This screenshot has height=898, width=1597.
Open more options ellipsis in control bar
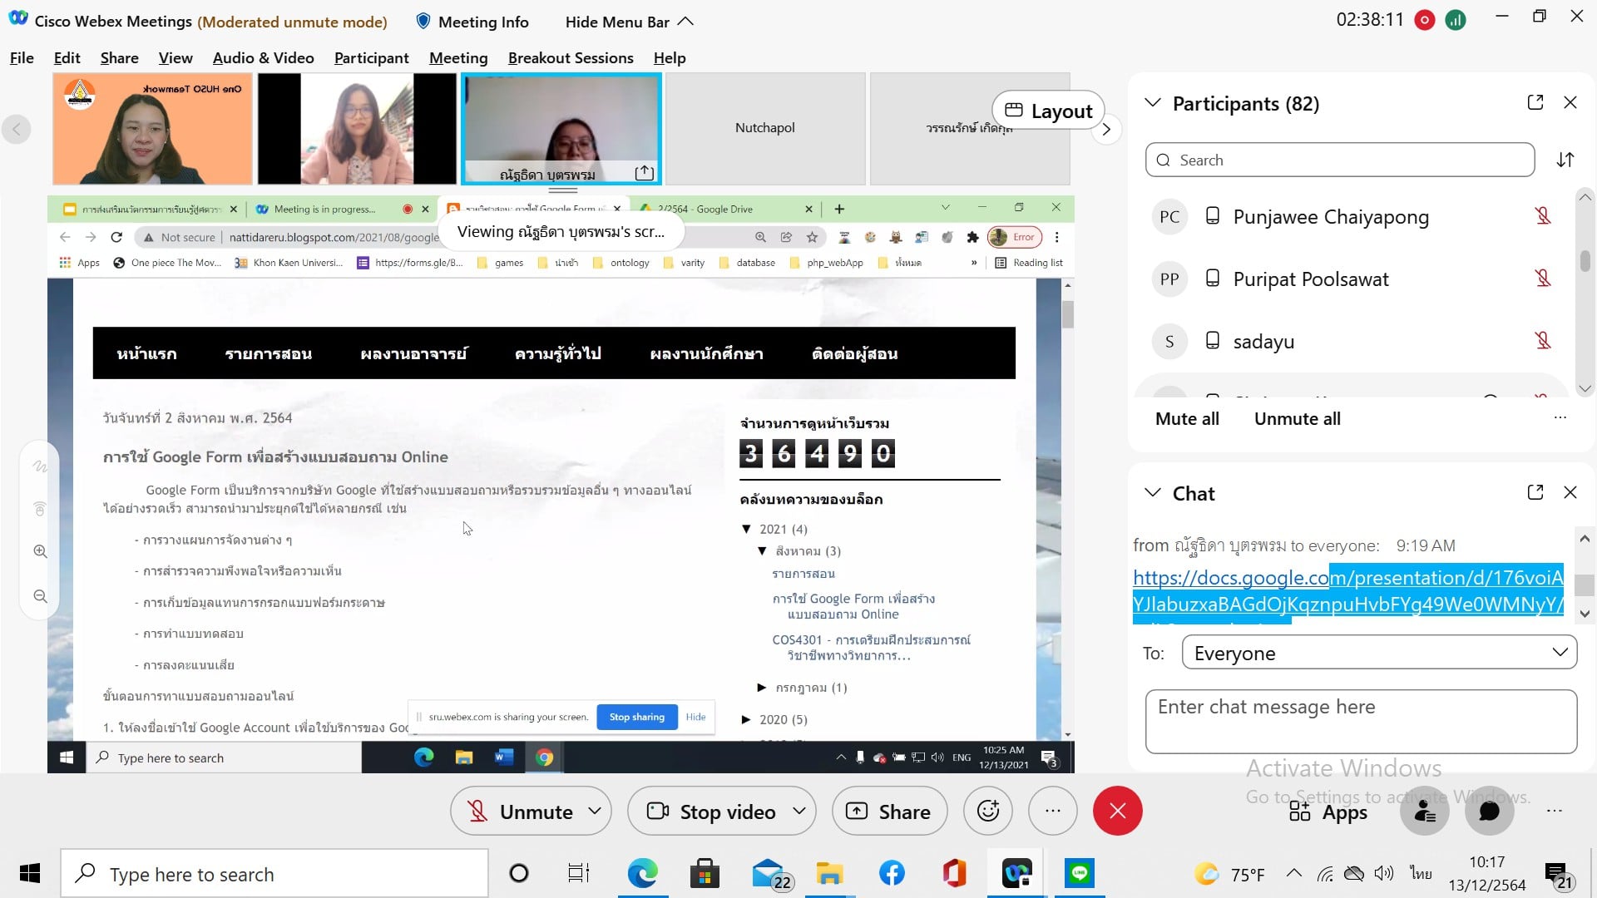pyautogui.click(x=1052, y=811)
